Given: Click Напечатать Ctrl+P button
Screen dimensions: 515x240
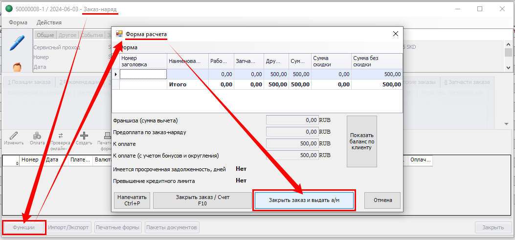Looking at the screenshot, I should point(132,200).
